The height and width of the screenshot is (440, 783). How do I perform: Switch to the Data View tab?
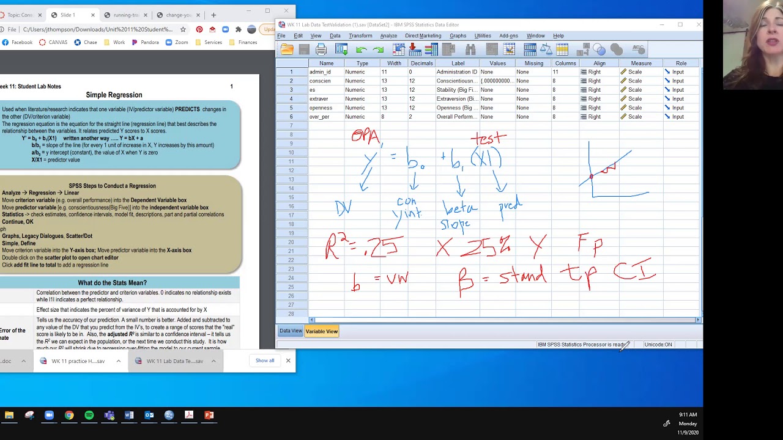(x=291, y=331)
